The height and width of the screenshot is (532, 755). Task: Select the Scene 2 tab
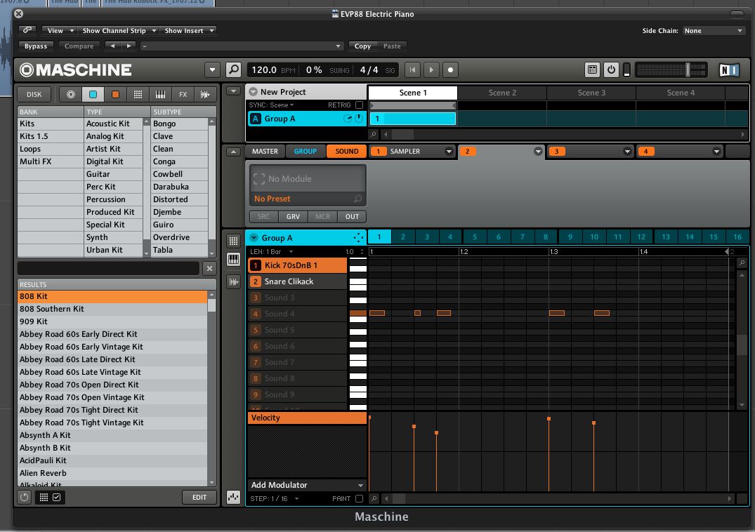(502, 93)
